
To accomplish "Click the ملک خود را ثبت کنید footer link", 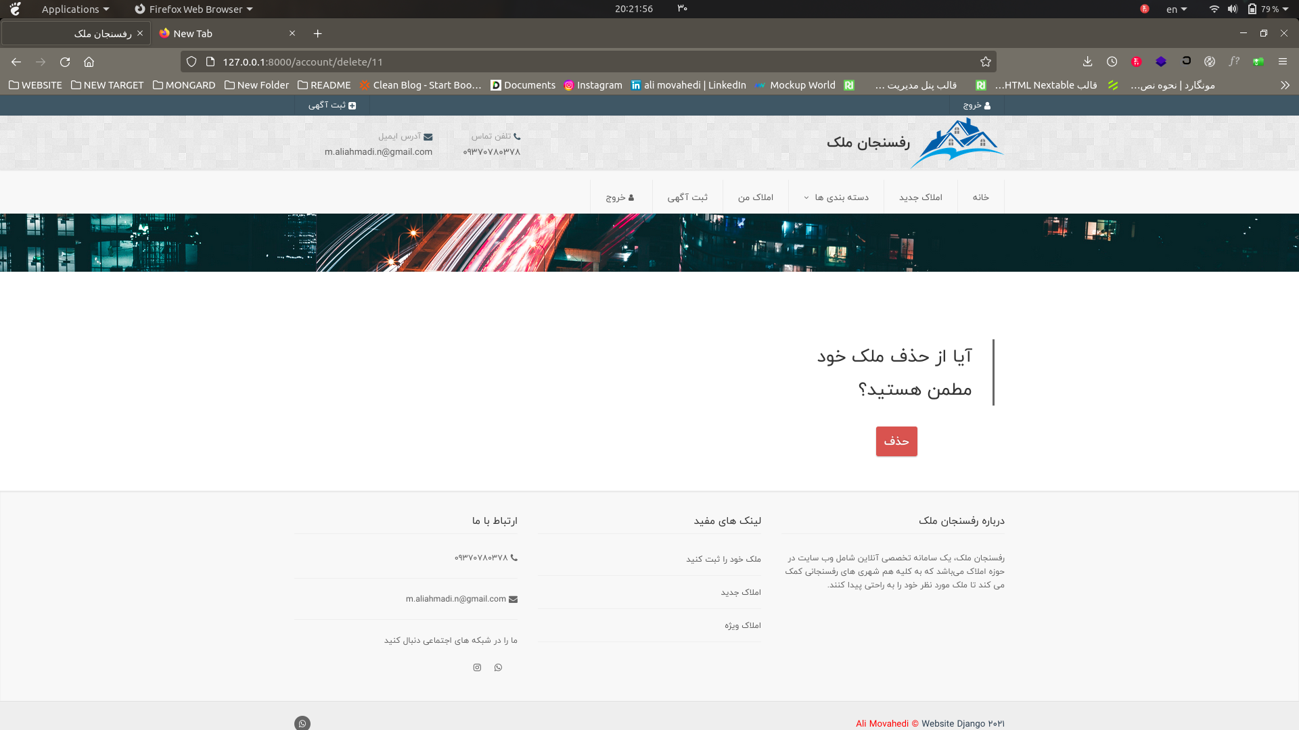I will click(x=723, y=559).
